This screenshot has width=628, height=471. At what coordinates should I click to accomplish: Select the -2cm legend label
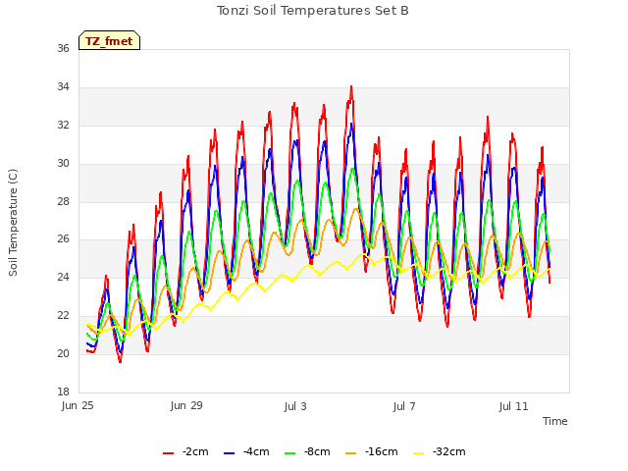195,451
